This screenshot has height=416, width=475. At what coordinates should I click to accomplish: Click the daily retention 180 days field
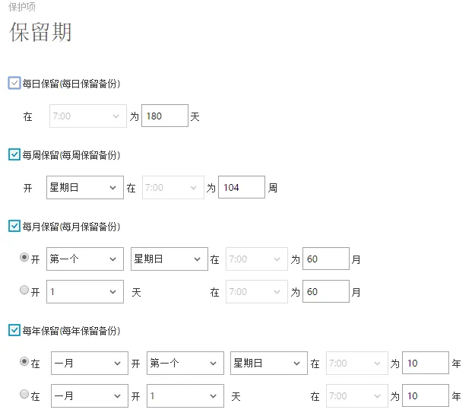coord(165,116)
